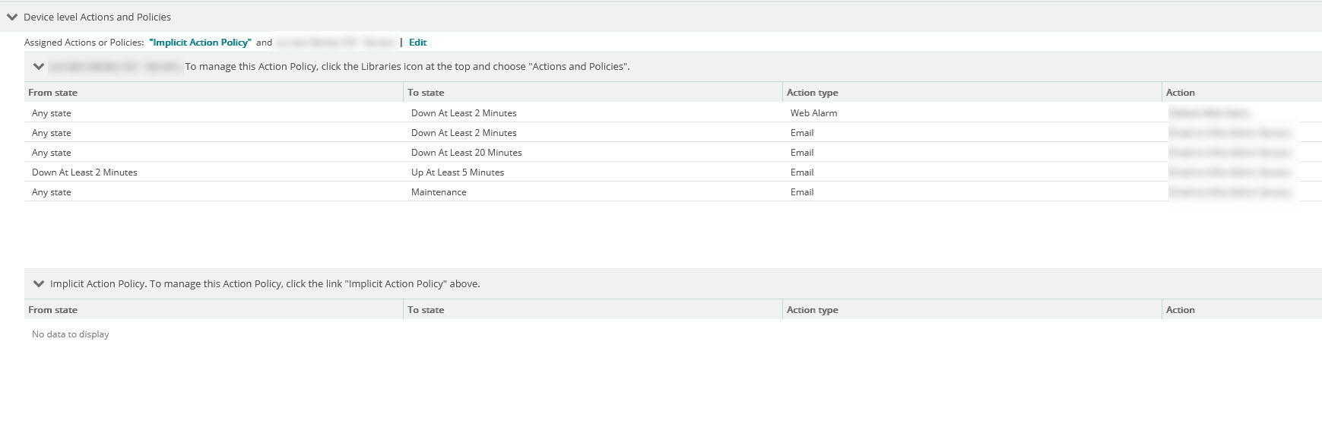Image resolution: width=1322 pixels, height=446 pixels.
Task: Collapse the Implicit Action Policy table
Action: pos(39,284)
